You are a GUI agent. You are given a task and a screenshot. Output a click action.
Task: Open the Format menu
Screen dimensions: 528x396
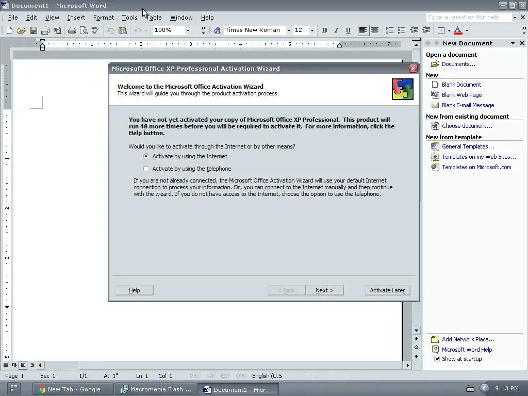click(x=103, y=18)
